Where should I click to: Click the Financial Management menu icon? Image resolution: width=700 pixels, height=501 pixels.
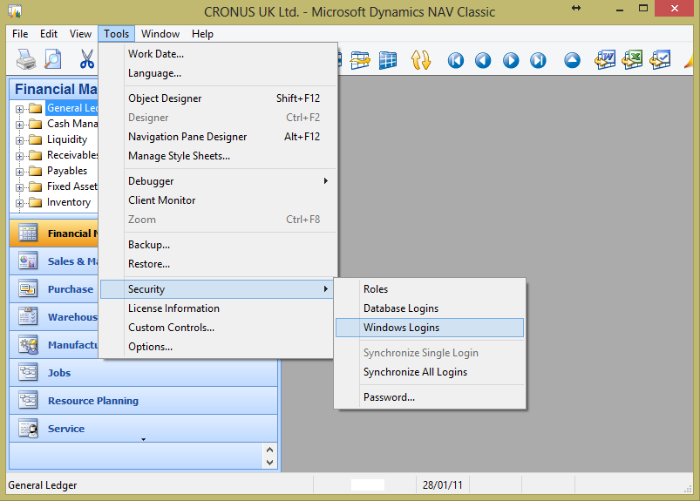point(28,233)
